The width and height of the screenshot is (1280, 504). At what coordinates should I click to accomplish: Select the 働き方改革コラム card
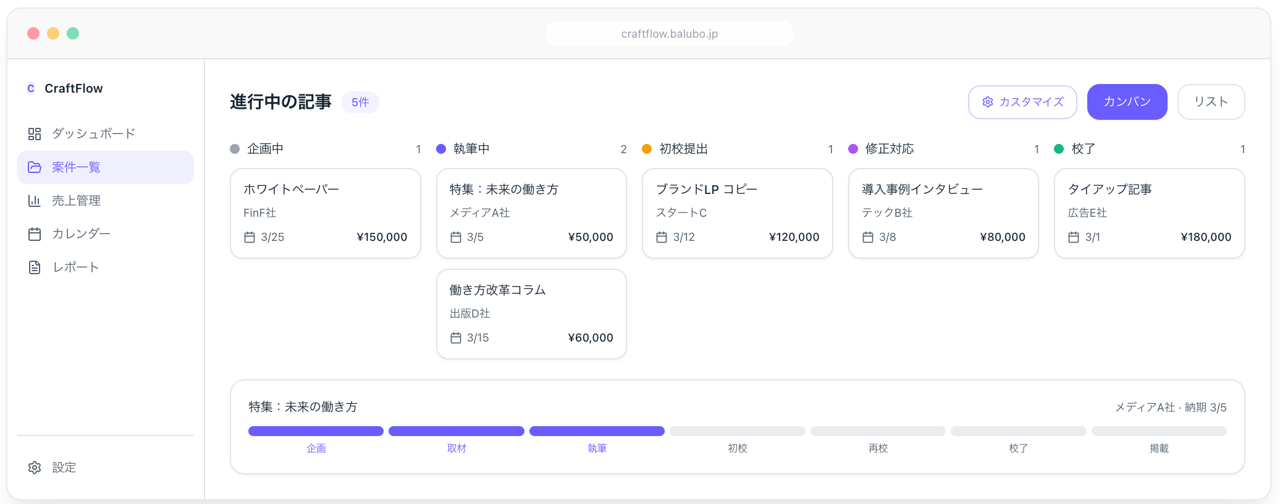point(531,314)
